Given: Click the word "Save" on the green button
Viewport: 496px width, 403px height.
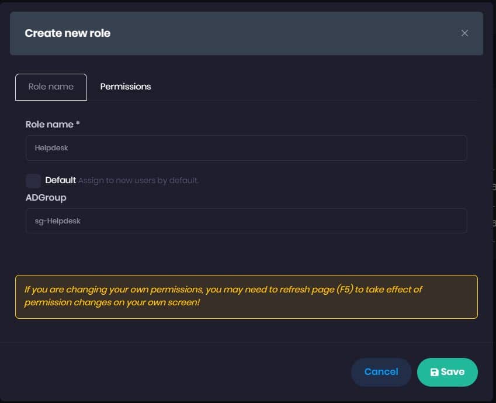Looking at the screenshot, I should (x=453, y=372).
